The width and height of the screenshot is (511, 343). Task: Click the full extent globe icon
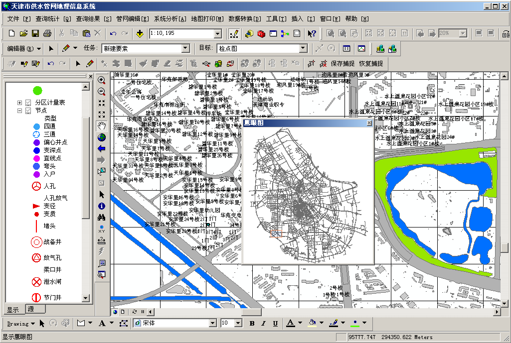point(102,137)
